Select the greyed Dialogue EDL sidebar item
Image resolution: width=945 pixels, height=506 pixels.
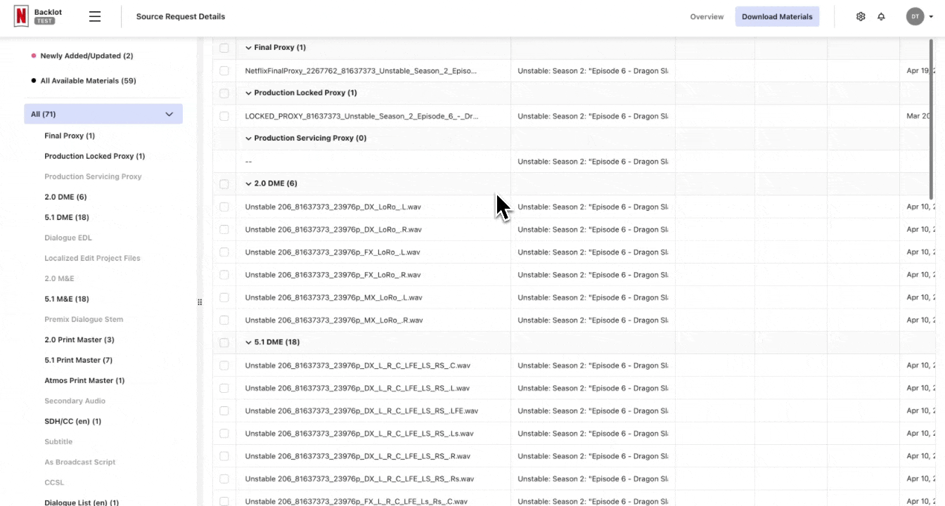pyautogui.click(x=68, y=238)
